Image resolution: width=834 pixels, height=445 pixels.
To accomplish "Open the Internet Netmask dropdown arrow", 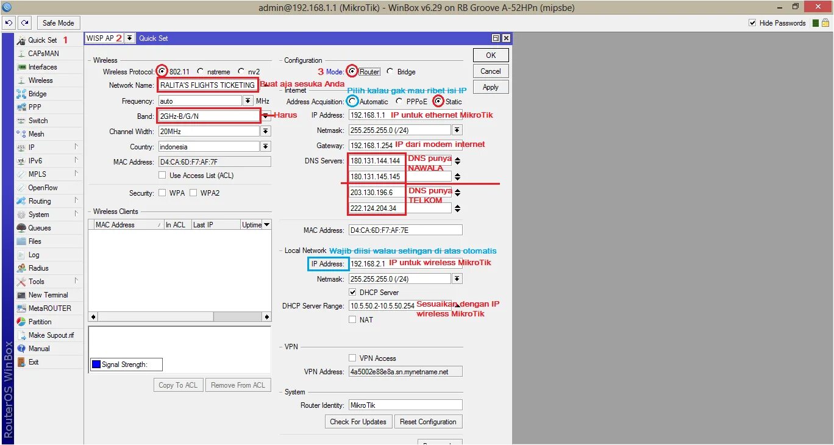I will click(457, 130).
